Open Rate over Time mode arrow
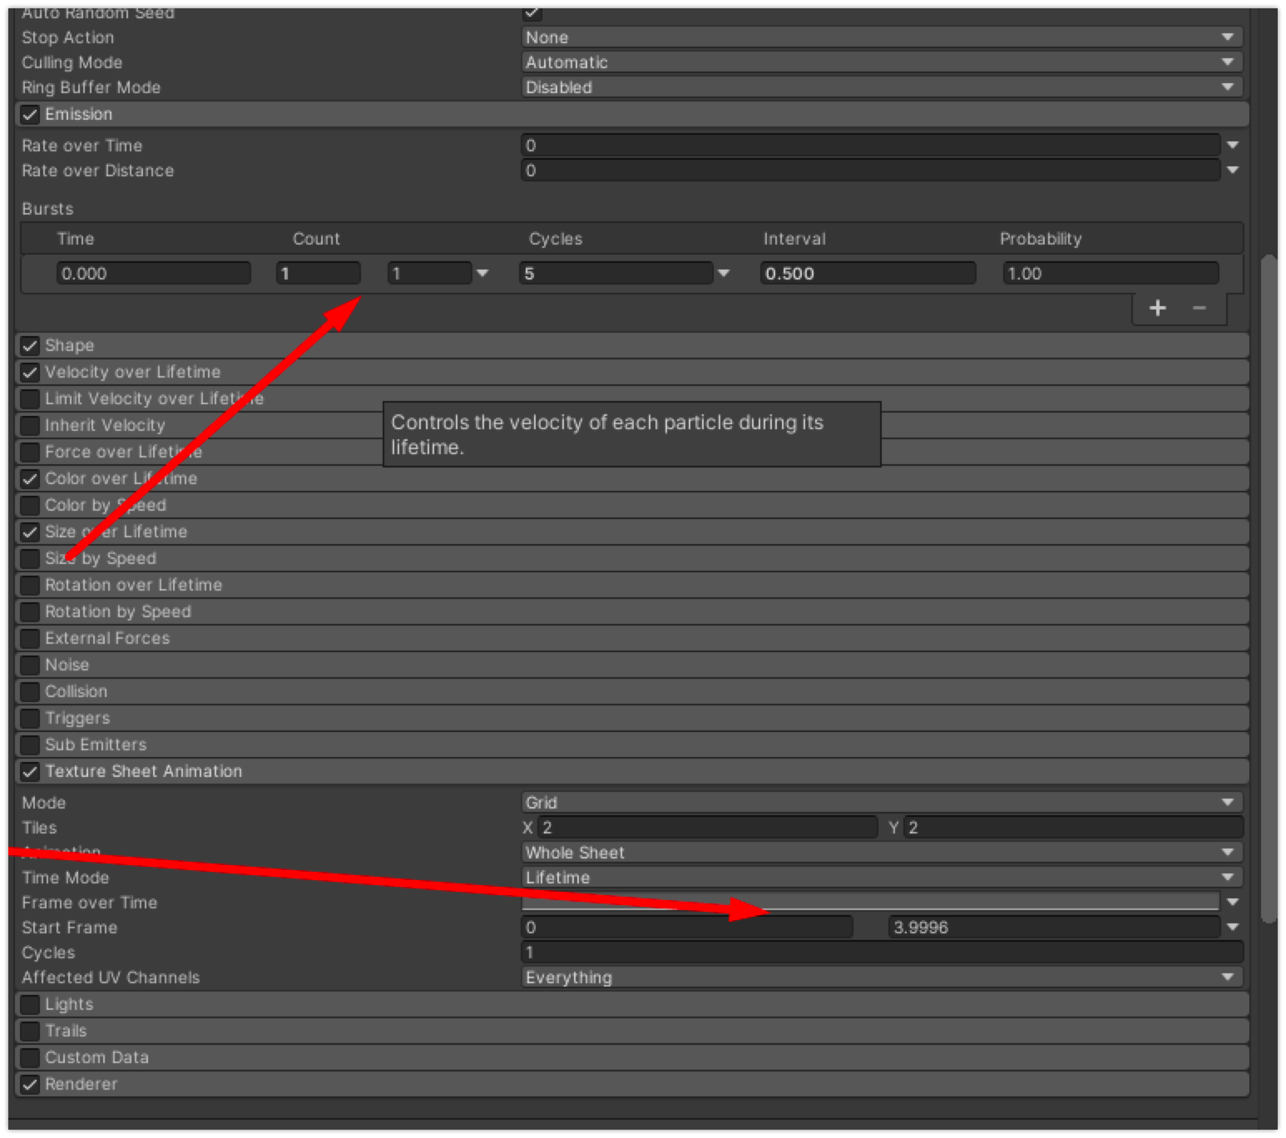The height and width of the screenshot is (1138, 1286). click(1233, 146)
